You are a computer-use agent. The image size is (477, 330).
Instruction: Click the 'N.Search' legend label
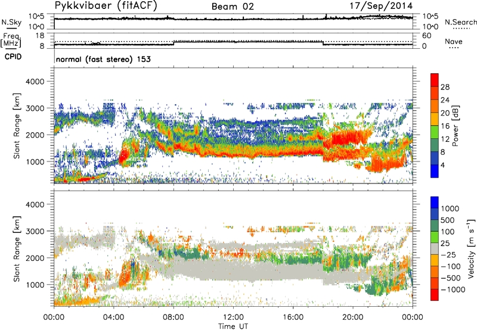pos(461,22)
